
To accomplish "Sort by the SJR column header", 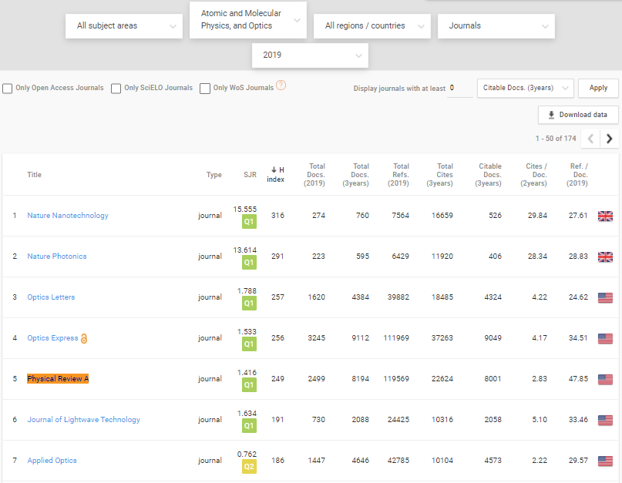I will tap(250, 175).
